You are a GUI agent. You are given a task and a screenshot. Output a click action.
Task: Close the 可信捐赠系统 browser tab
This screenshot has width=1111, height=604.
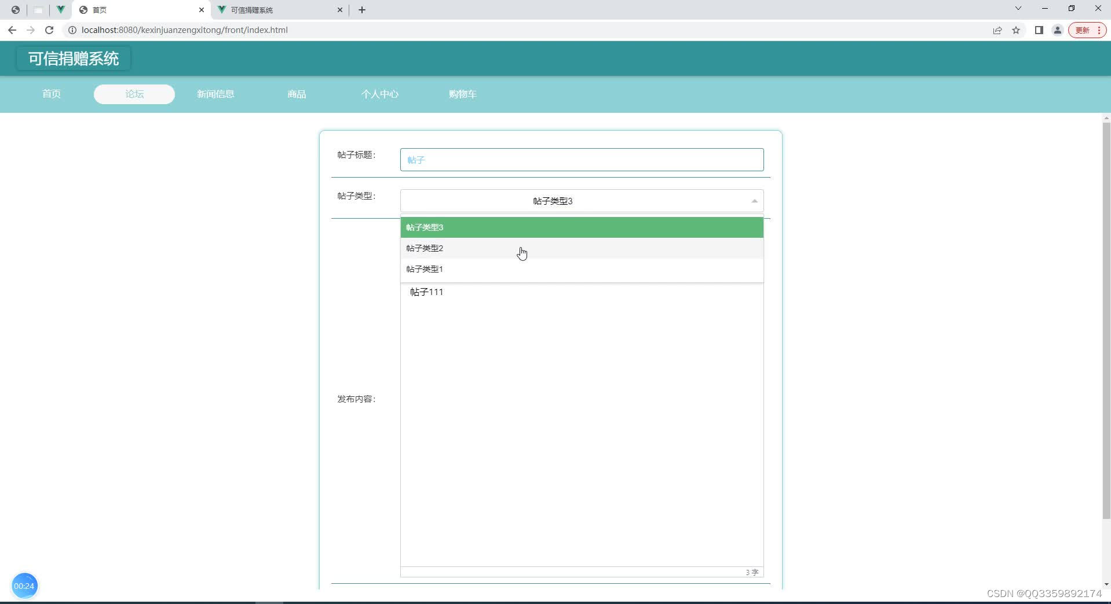(x=340, y=10)
